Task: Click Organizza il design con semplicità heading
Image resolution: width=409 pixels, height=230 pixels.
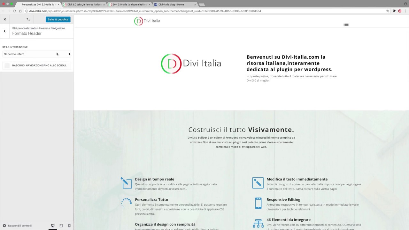Action: [165, 224]
